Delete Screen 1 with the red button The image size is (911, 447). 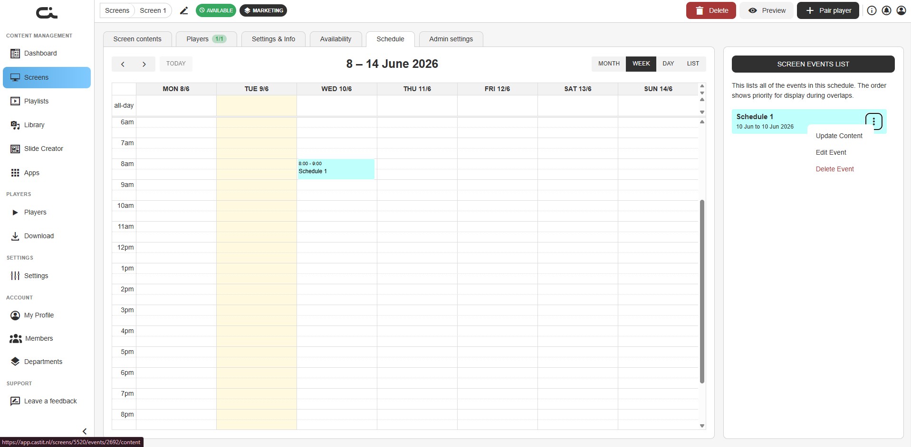pos(711,10)
